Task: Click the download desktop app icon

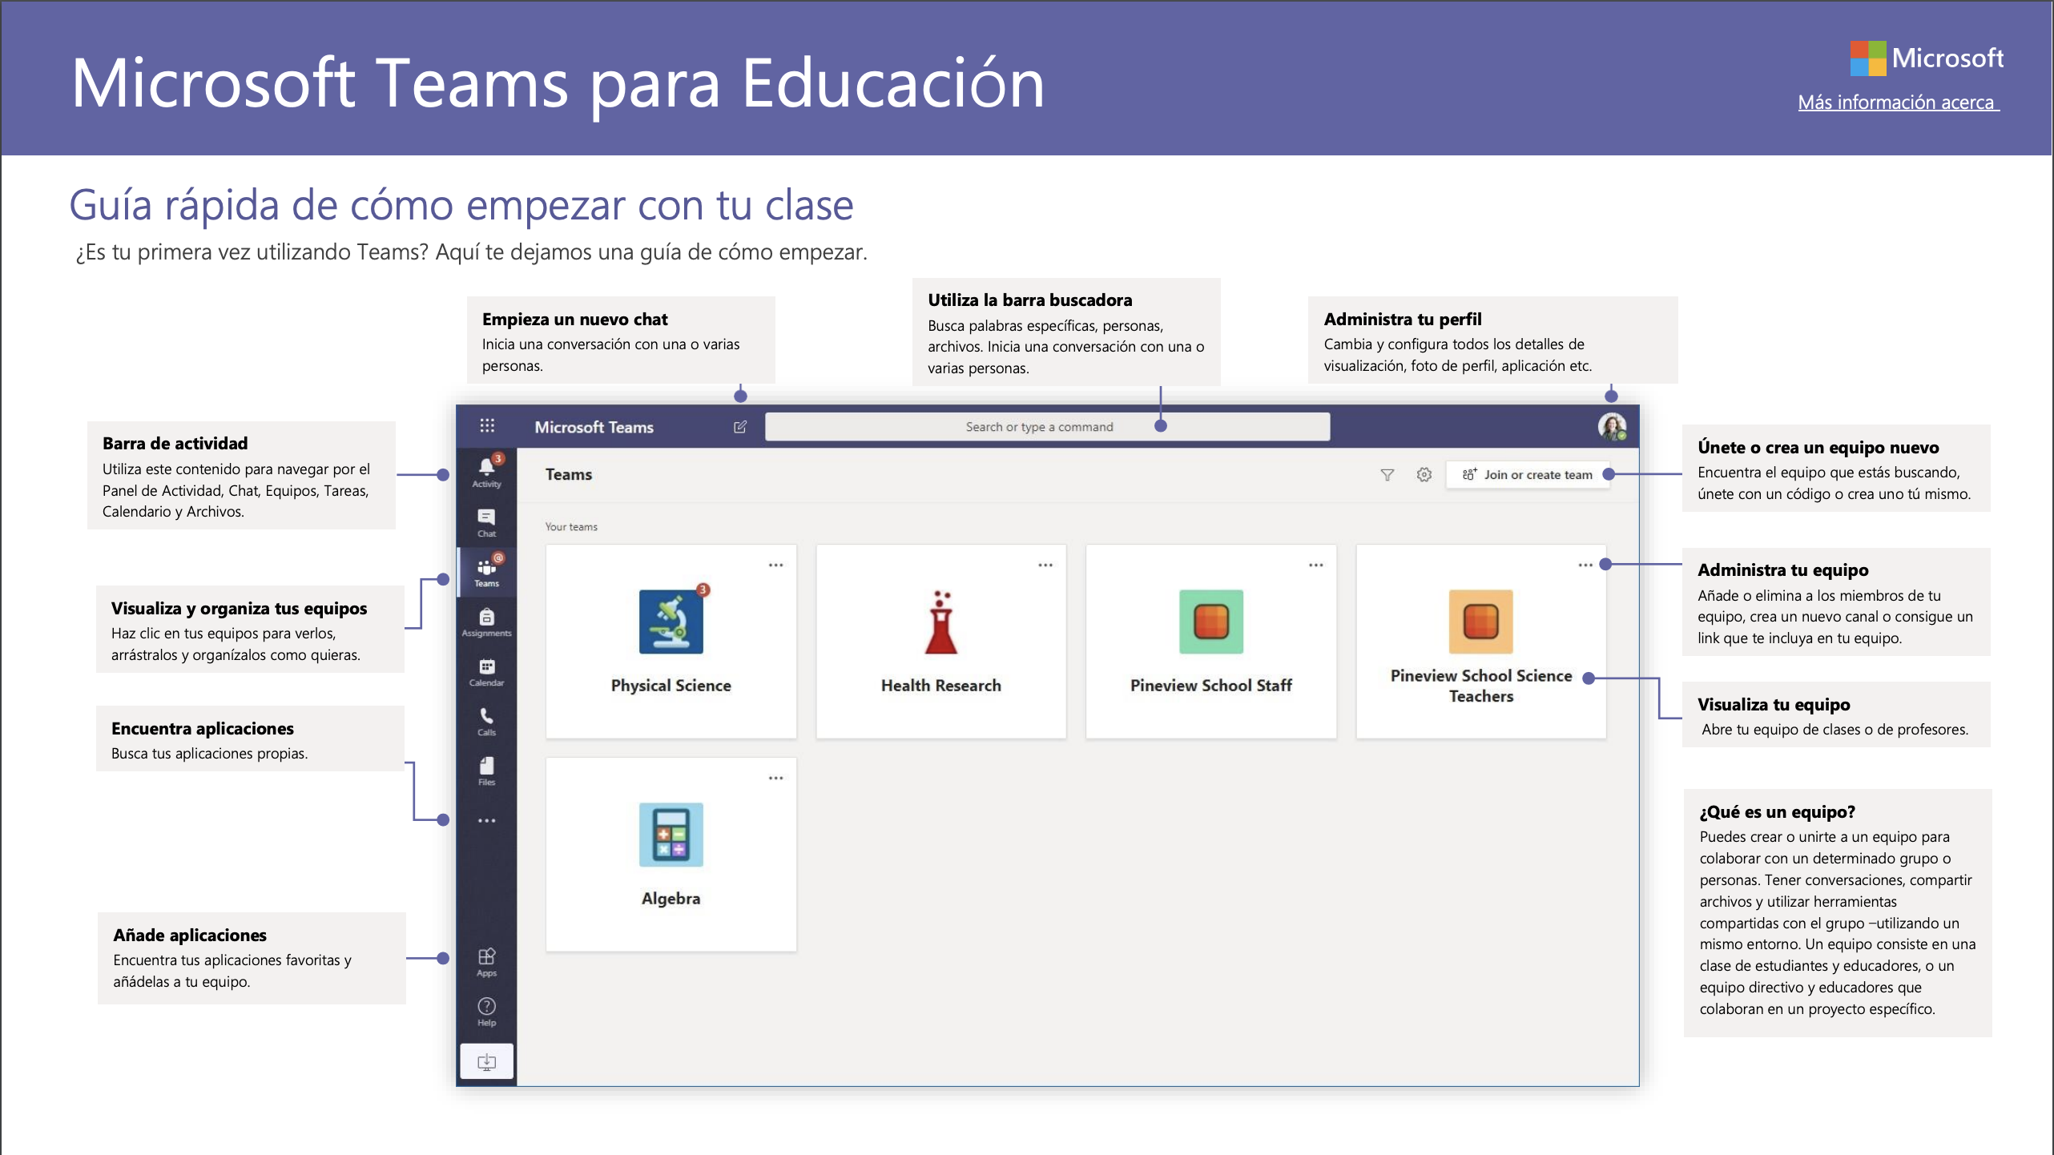Action: [x=486, y=1062]
